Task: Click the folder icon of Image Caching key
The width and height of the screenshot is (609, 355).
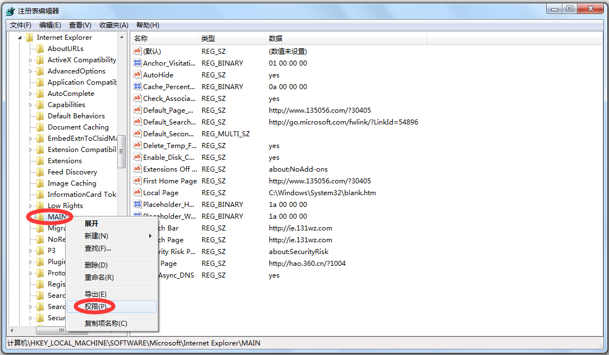Action: click(x=39, y=183)
